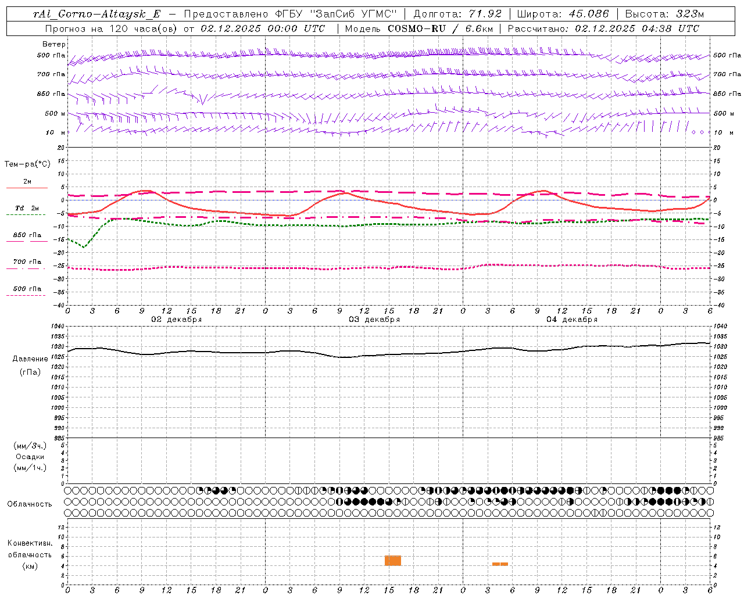Screen dimensions: 744x595
Task: Select the text Предоставлено ФГБУ "ЗапСиб УГМС"
Action: point(290,15)
